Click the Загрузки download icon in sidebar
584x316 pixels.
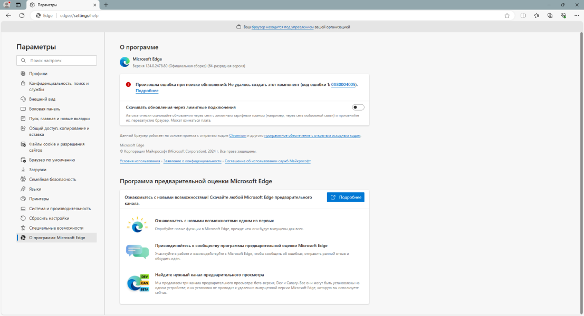[x=23, y=170]
